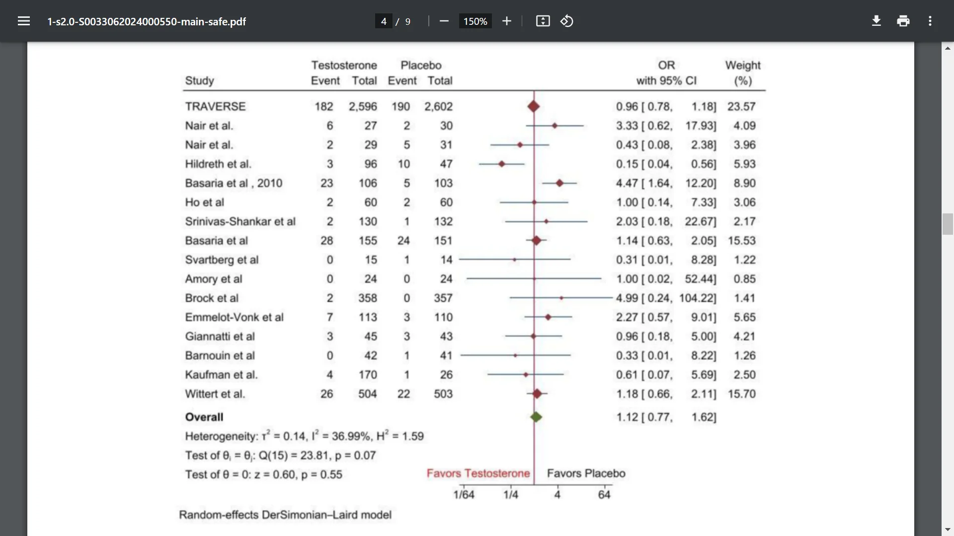
Task: Select the Hildreth et al. row label
Action: [218, 164]
